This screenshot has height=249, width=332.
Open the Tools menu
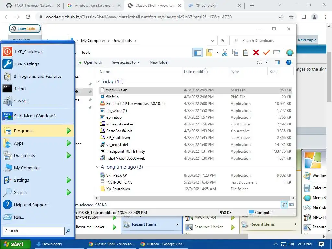[x=86, y=53]
